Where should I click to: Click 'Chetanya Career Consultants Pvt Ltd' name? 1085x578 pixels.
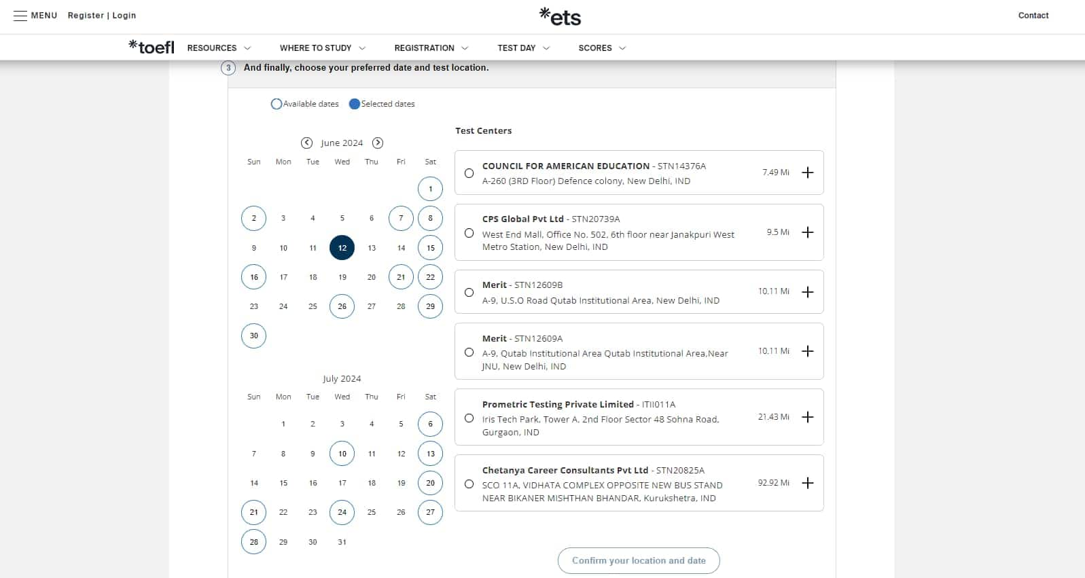pyautogui.click(x=565, y=470)
